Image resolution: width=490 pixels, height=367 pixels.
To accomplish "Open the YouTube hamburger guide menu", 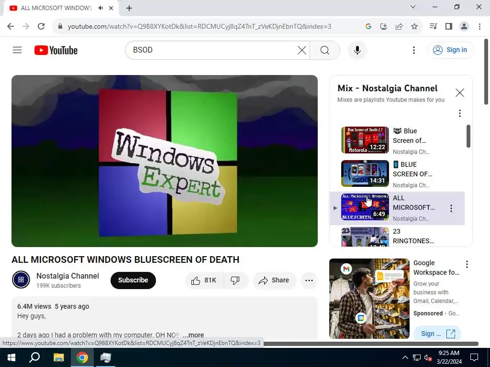I will 17,50.
